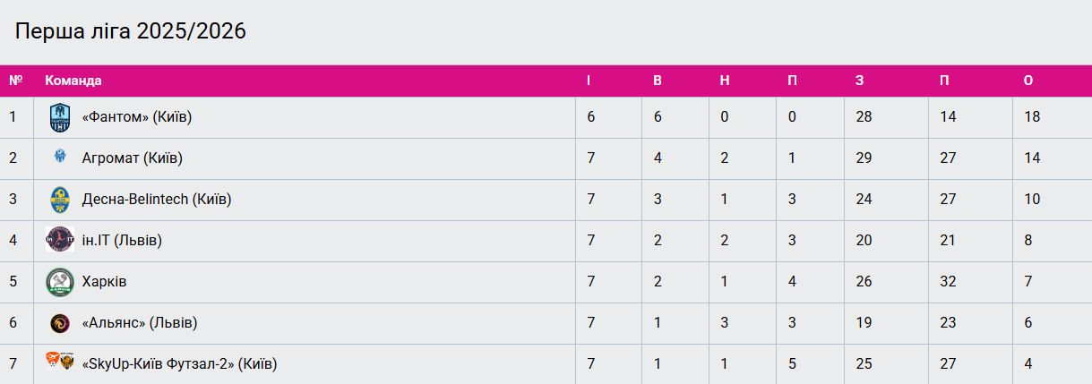Click the Десна-Belintech team crest
The height and width of the screenshot is (384, 1092).
click(x=60, y=199)
